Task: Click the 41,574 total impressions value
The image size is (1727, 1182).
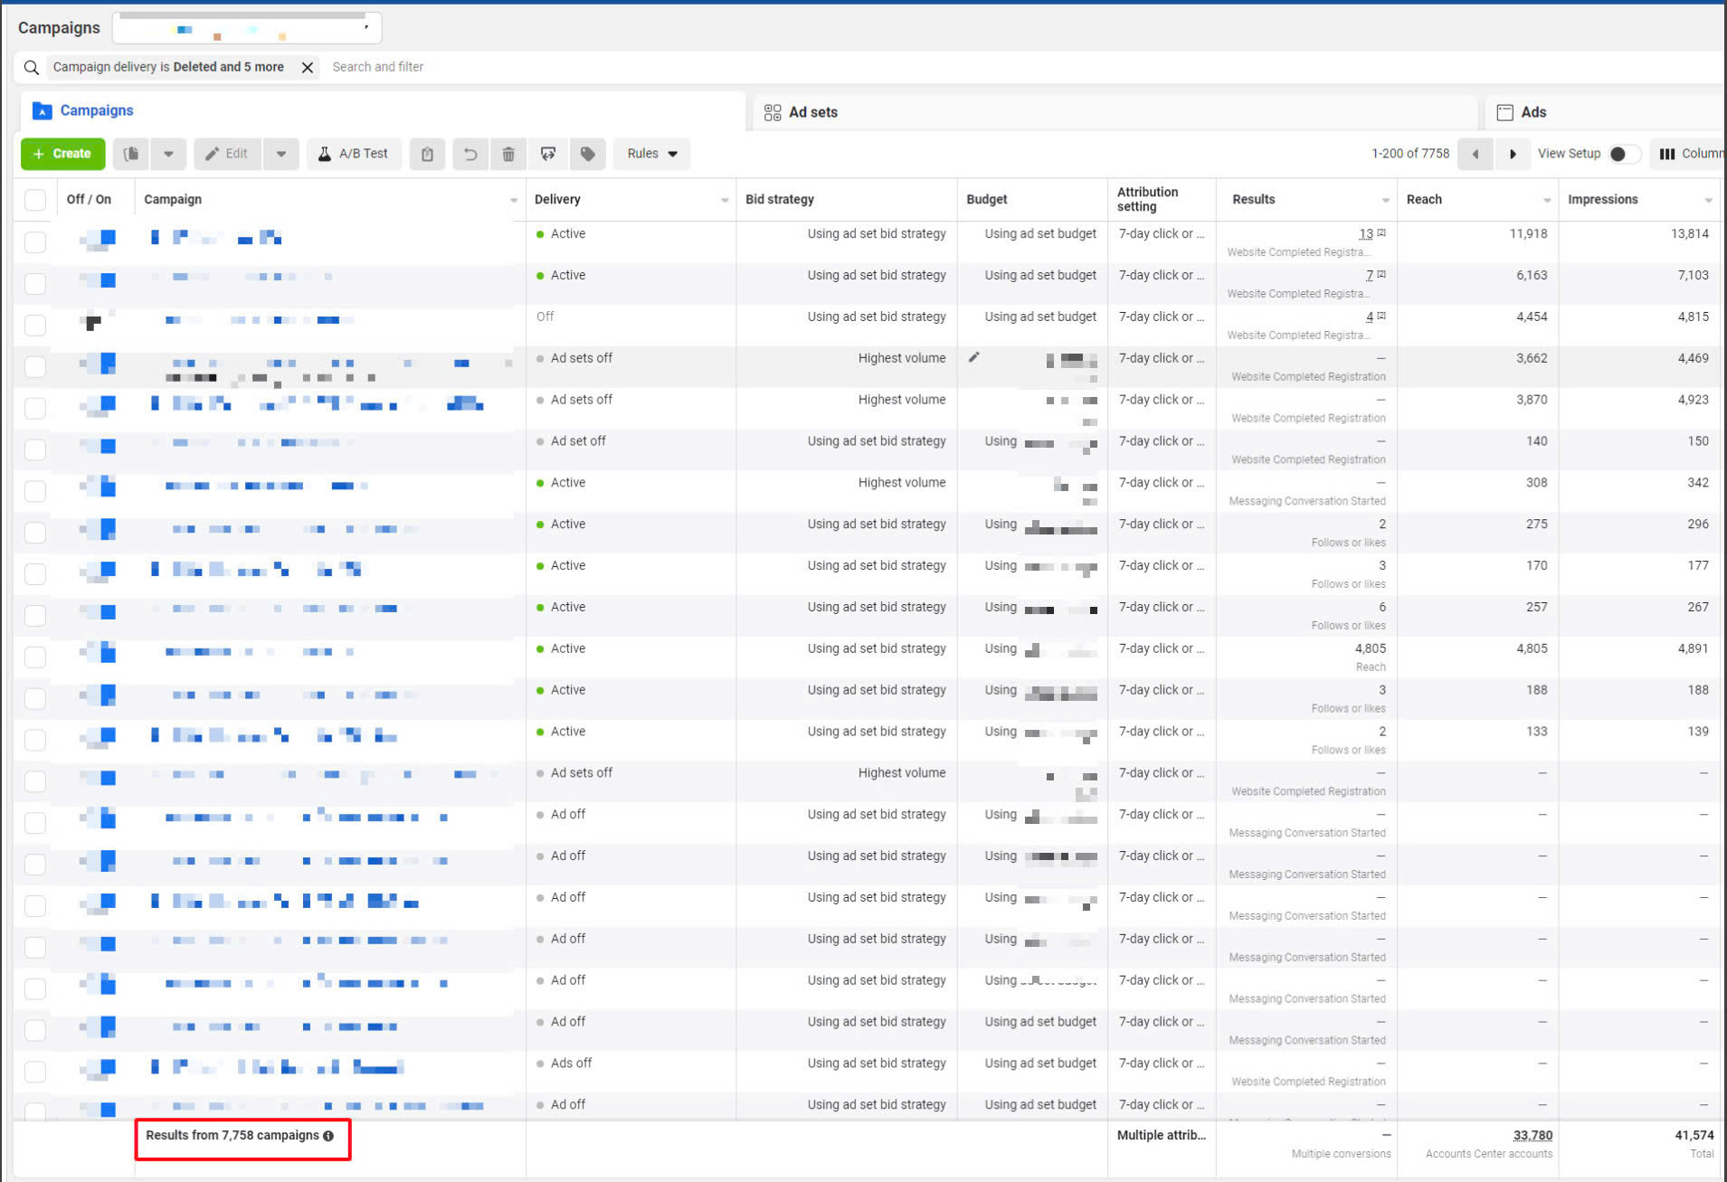Action: pos(1694,1135)
